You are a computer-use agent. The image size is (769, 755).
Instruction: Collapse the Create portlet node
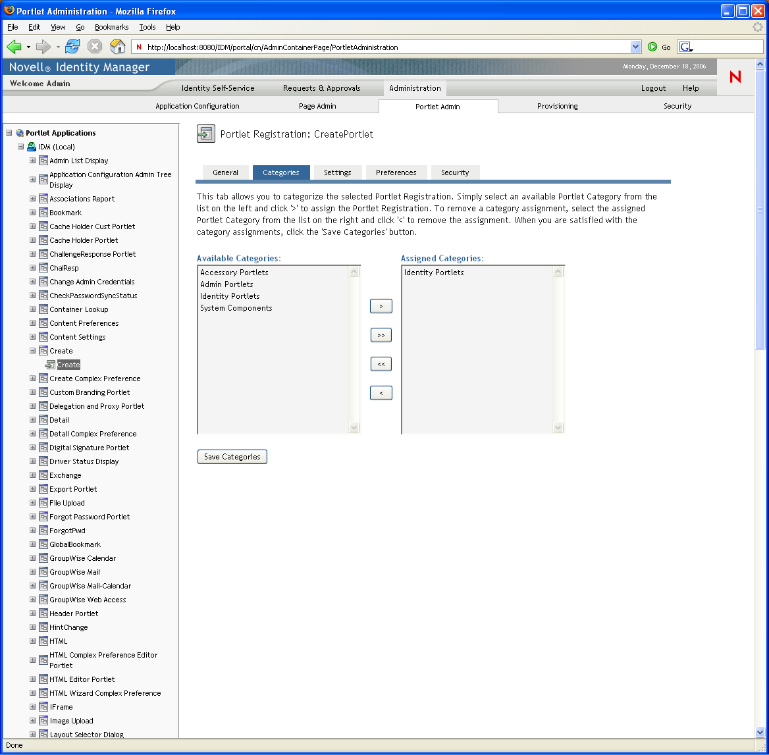[32, 351]
